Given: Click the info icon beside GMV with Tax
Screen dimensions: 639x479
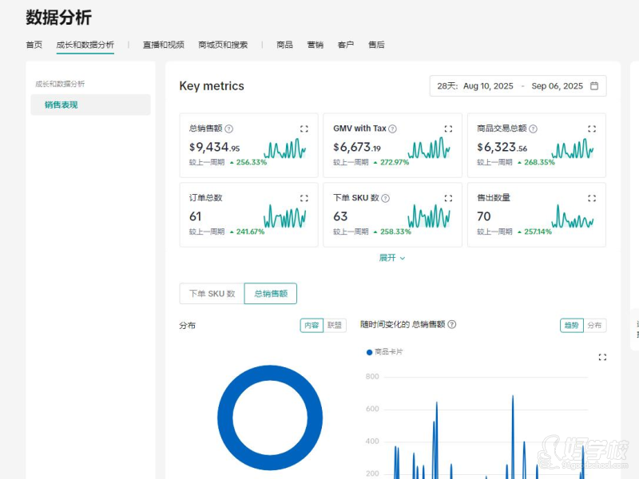Looking at the screenshot, I should [x=392, y=129].
